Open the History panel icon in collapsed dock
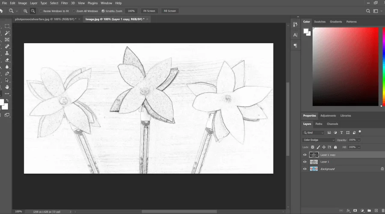This screenshot has height=214, width=385. pyautogui.click(x=295, y=24)
